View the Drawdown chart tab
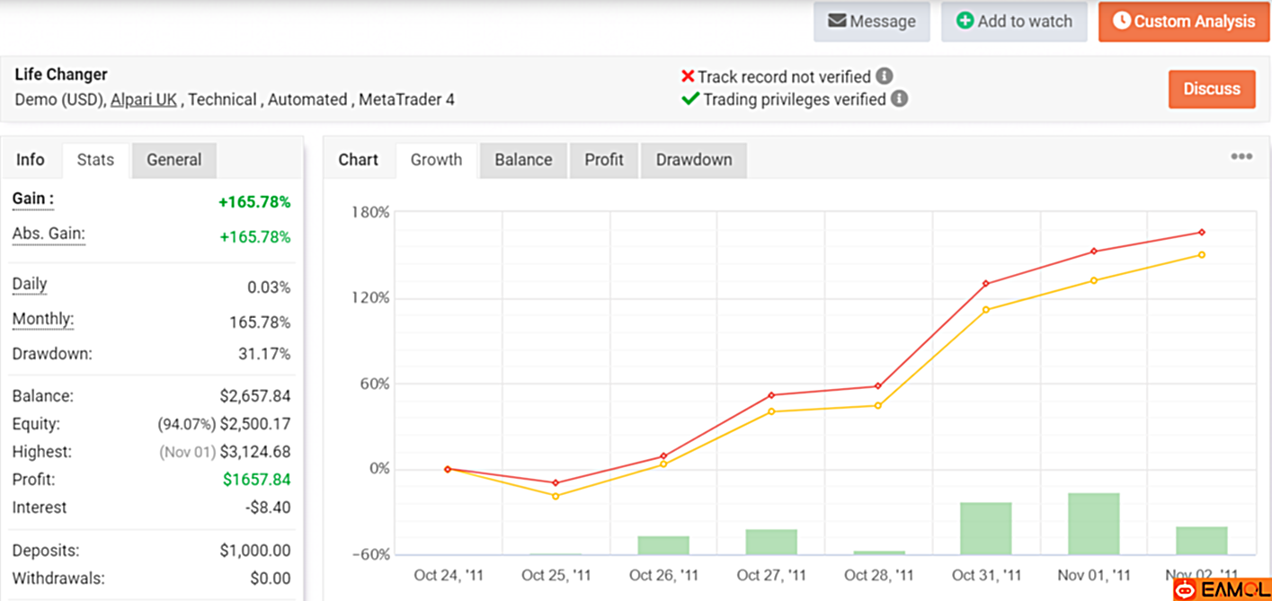This screenshot has height=601, width=1272. (x=693, y=160)
